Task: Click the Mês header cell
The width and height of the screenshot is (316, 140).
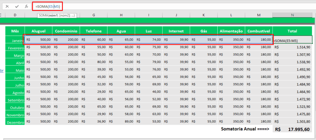Action: (x=15, y=31)
